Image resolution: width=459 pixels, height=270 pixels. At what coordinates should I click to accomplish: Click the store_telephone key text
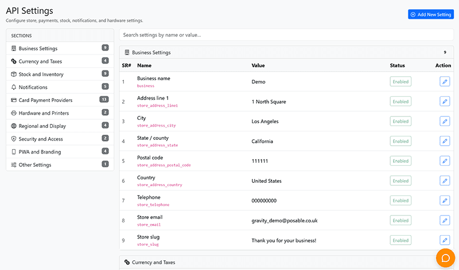(153, 205)
